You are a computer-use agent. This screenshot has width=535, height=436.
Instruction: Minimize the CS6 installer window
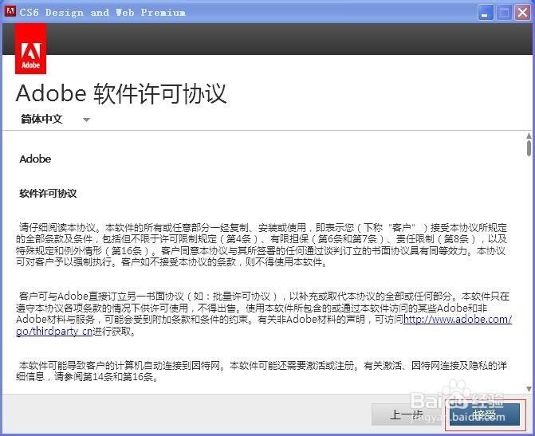click(x=485, y=13)
